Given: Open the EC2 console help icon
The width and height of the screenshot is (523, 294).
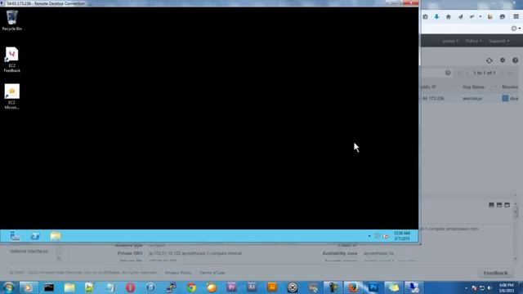Looking at the screenshot, I should (516, 60).
